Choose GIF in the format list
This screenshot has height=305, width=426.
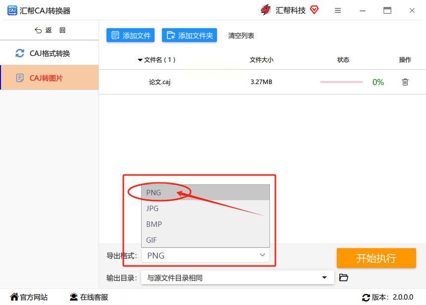(x=206, y=240)
